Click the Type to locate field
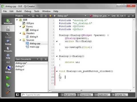The image size is (137, 102). click(x=39, y=95)
